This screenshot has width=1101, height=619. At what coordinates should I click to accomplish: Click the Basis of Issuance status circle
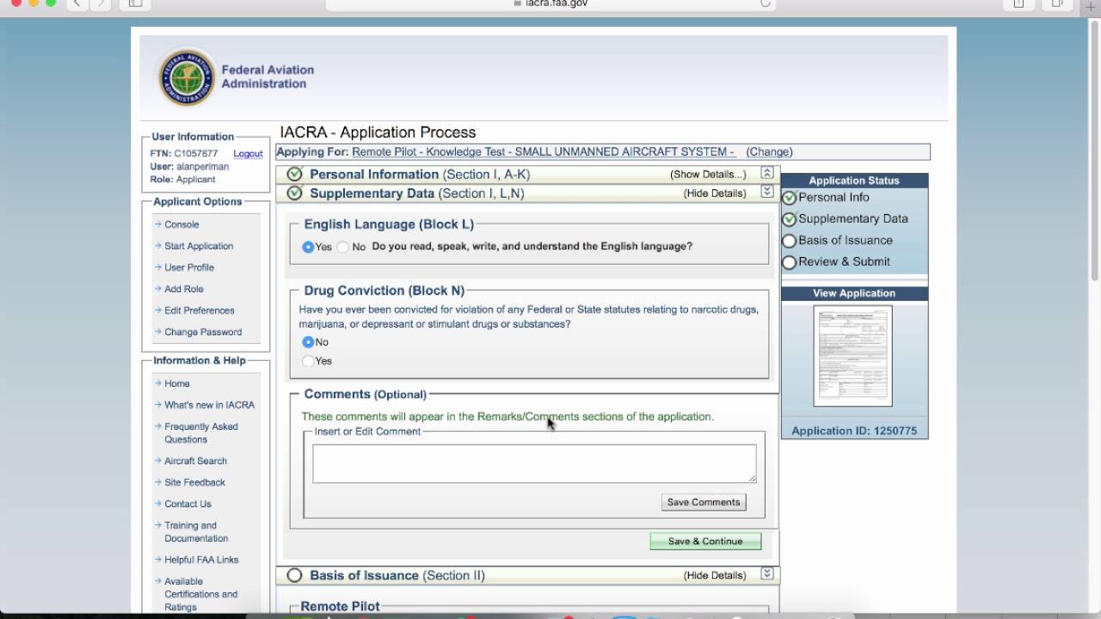[x=789, y=241]
